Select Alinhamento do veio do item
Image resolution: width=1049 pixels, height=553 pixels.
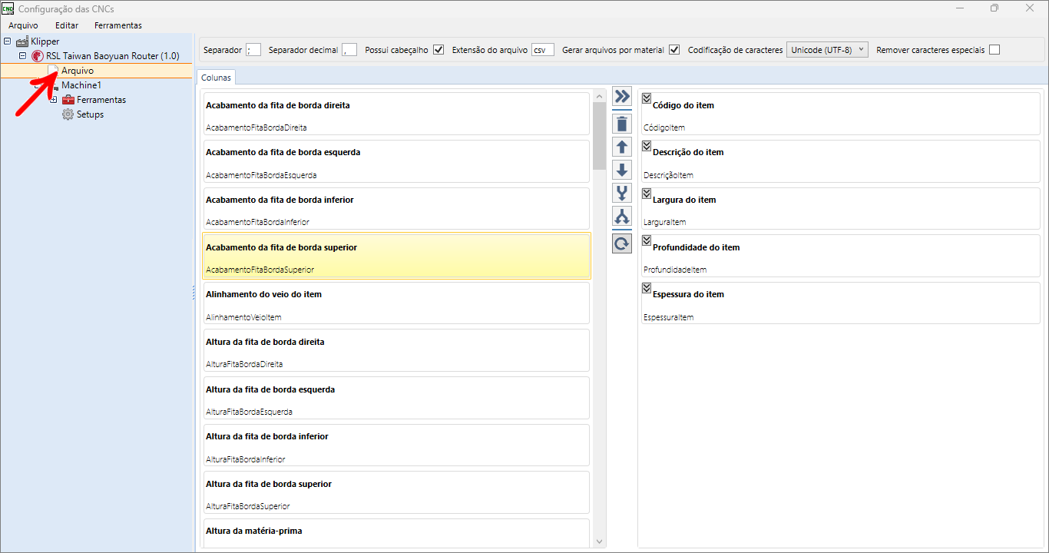396,303
